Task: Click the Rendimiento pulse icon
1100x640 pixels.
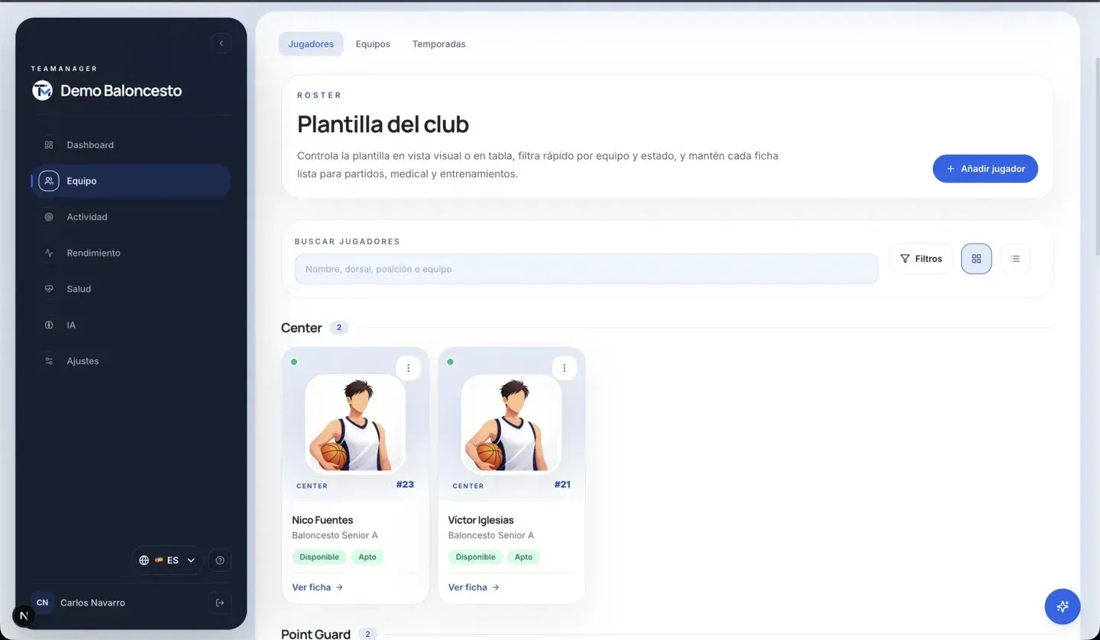Action: pyautogui.click(x=49, y=253)
